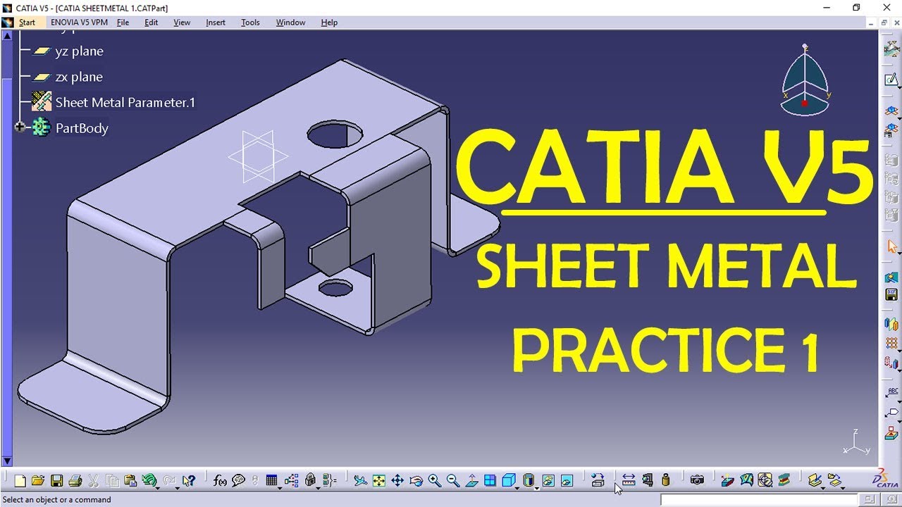Select PartBody label in specification tree
Screen dimensions: 902x507
coord(82,128)
